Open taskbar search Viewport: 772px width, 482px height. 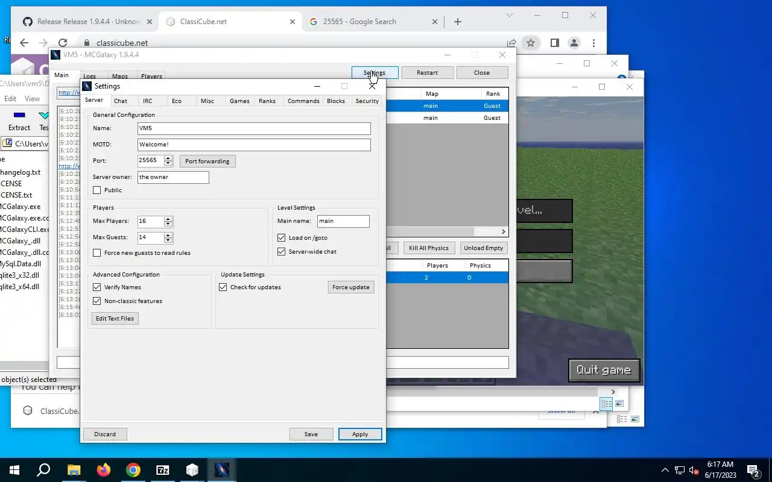tap(43, 470)
